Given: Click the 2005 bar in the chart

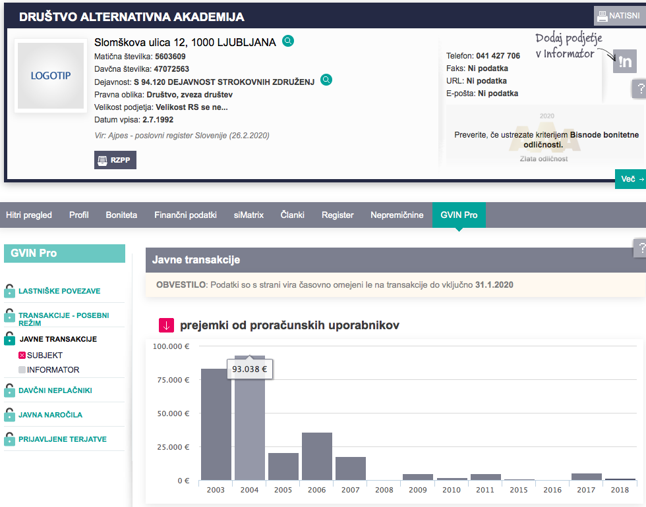Looking at the screenshot, I should [283, 466].
